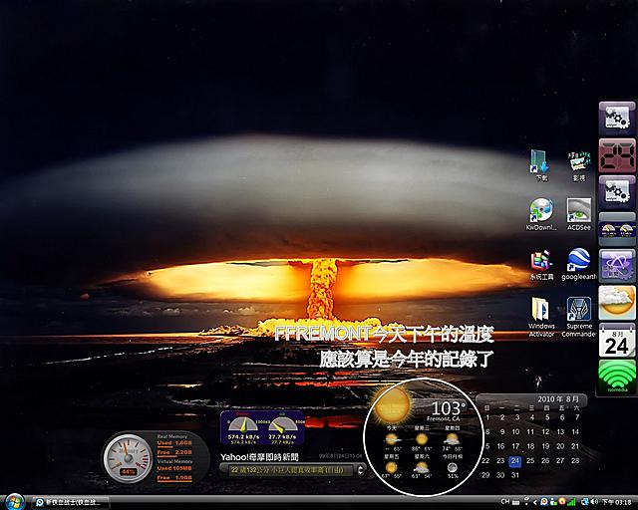638x510 pixels.
Task: Open the ACDSee desktop shortcut
Action: 579,211
